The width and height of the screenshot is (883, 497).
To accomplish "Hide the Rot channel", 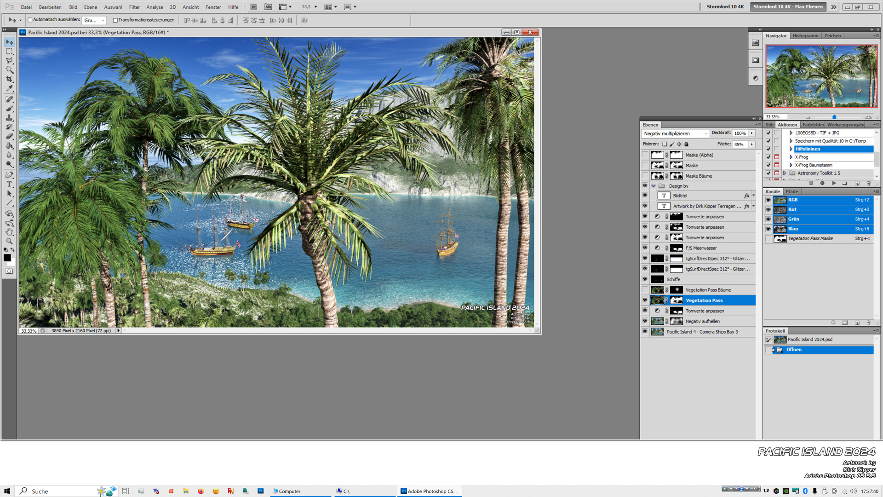I will click(x=768, y=209).
